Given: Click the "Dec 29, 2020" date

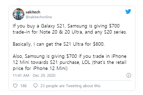Looking at the screenshot, I should [x=44, y=76].
